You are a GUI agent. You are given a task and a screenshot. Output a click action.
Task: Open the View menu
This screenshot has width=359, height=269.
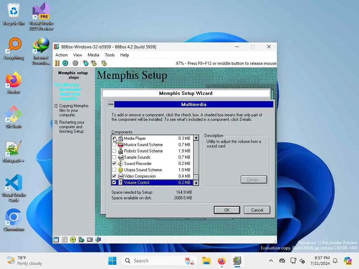[x=77, y=55]
